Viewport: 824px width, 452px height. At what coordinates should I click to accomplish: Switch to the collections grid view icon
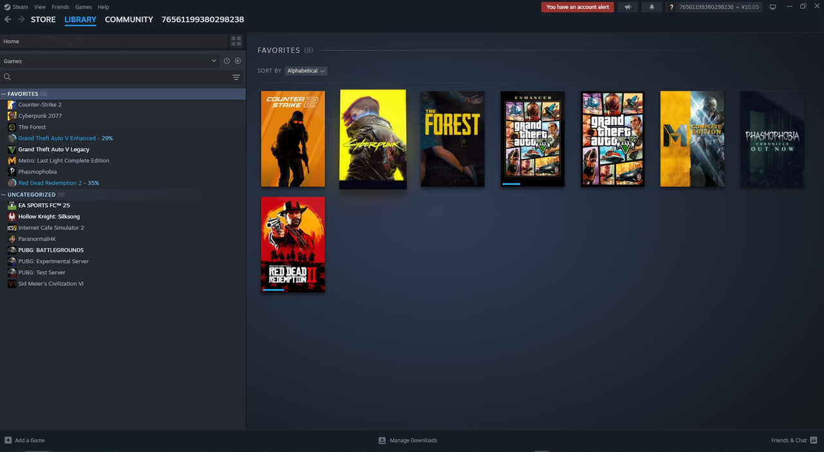coord(236,41)
